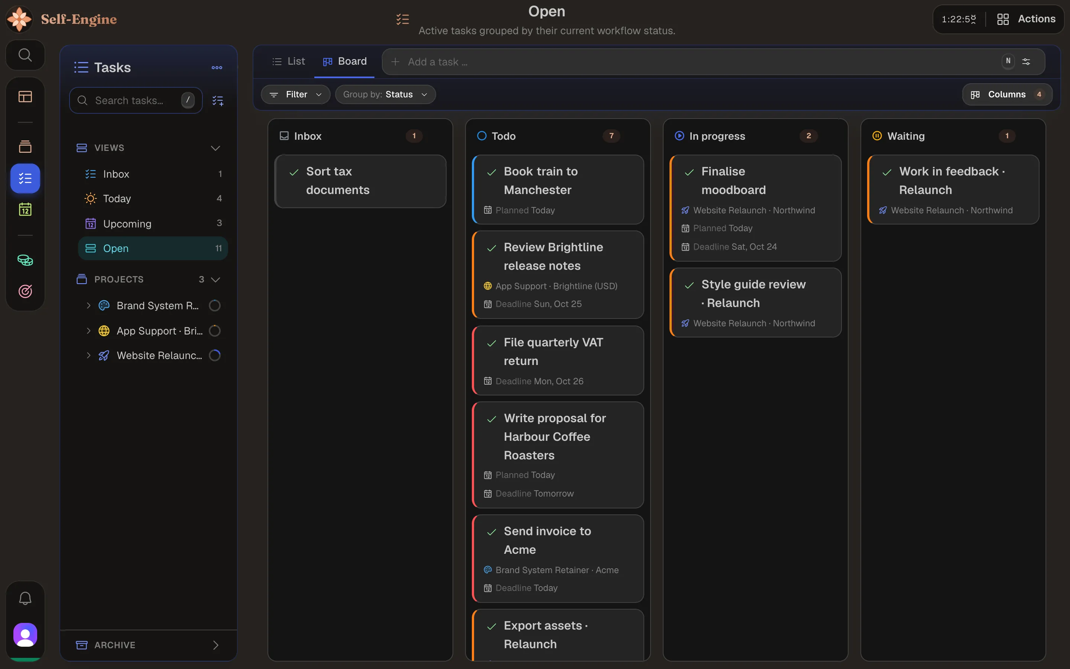Open the Inbox view in sidebar

point(153,174)
